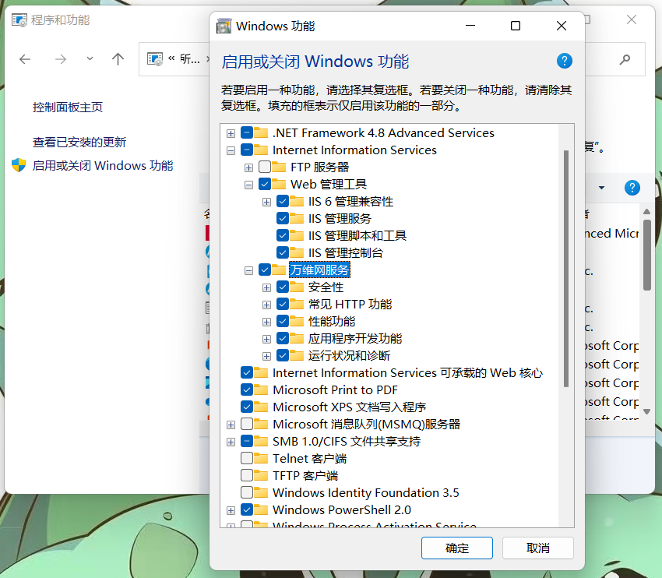This screenshot has height=578, width=662.
Task: Enable the TFTP 客户端 checkbox
Action: [247, 475]
